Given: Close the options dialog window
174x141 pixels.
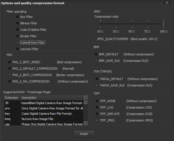Looking at the screenshot, I should click(x=167, y=3).
